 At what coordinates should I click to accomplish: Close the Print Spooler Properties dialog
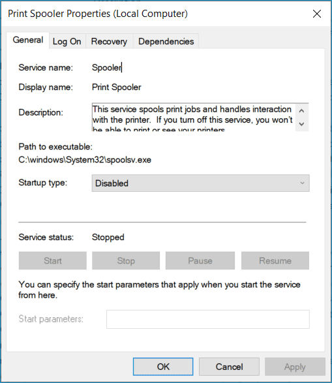(x=316, y=14)
